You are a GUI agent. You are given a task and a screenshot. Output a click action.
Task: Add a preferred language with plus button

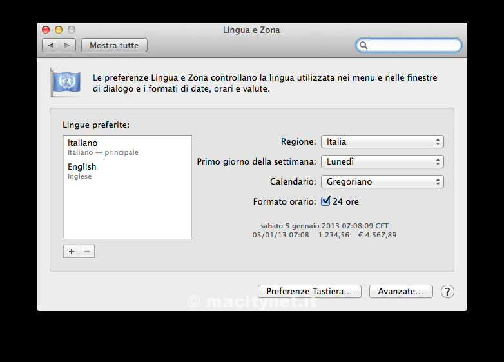[72, 251]
